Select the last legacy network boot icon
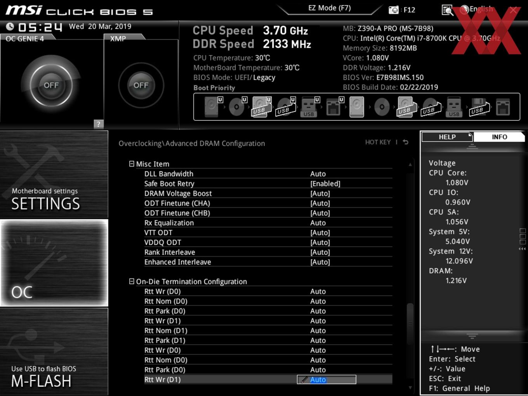 (x=503, y=107)
